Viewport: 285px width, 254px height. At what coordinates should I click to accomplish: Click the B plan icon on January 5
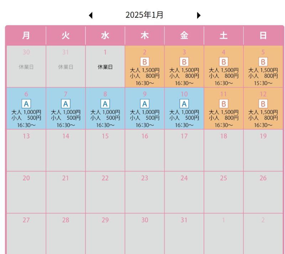(263, 62)
